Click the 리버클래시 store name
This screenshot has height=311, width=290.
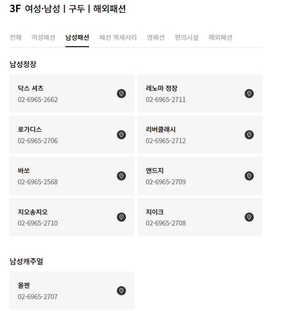[x=161, y=129]
